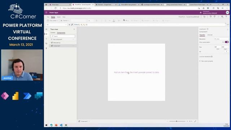Open Visual Studio Code in taskbar

pos(61,125)
